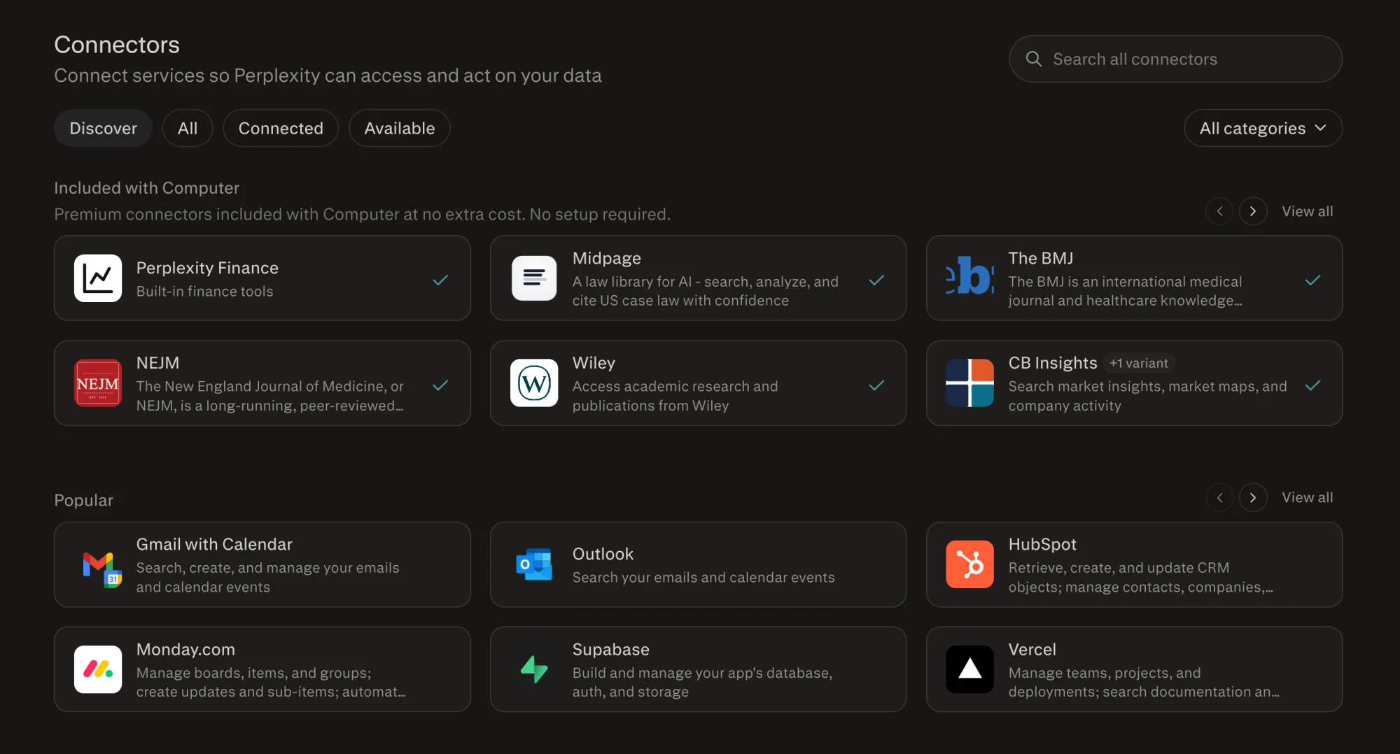Click the Wiley W logo icon
Image resolution: width=1400 pixels, height=754 pixels.
coord(534,383)
